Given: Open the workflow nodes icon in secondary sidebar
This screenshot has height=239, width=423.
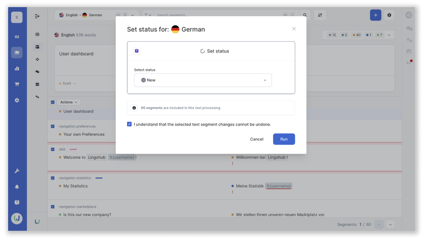Looking at the screenshot, I should [37, 97].
